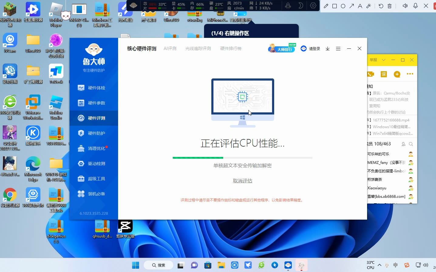Viewport: 436px width, 272px height.
Task: Start a call in the chat window
Action: [x=370, y=74]
